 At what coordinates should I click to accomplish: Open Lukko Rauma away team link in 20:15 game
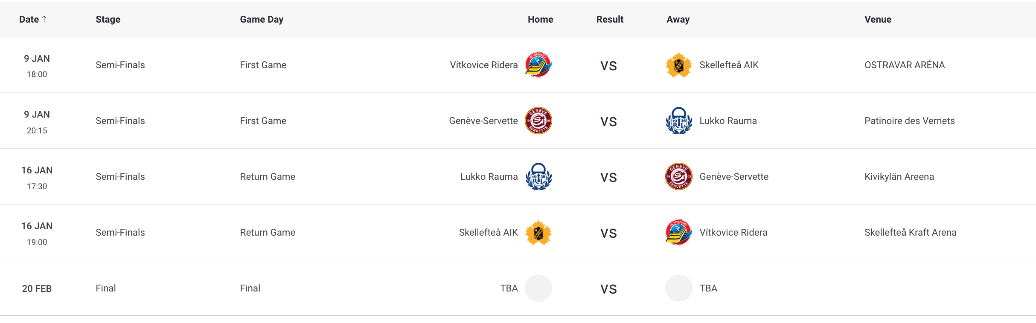pyautogui.click(x=728, y=121)
